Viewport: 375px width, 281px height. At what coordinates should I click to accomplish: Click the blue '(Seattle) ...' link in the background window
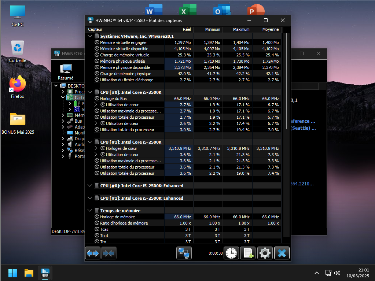tap(303, 128)
